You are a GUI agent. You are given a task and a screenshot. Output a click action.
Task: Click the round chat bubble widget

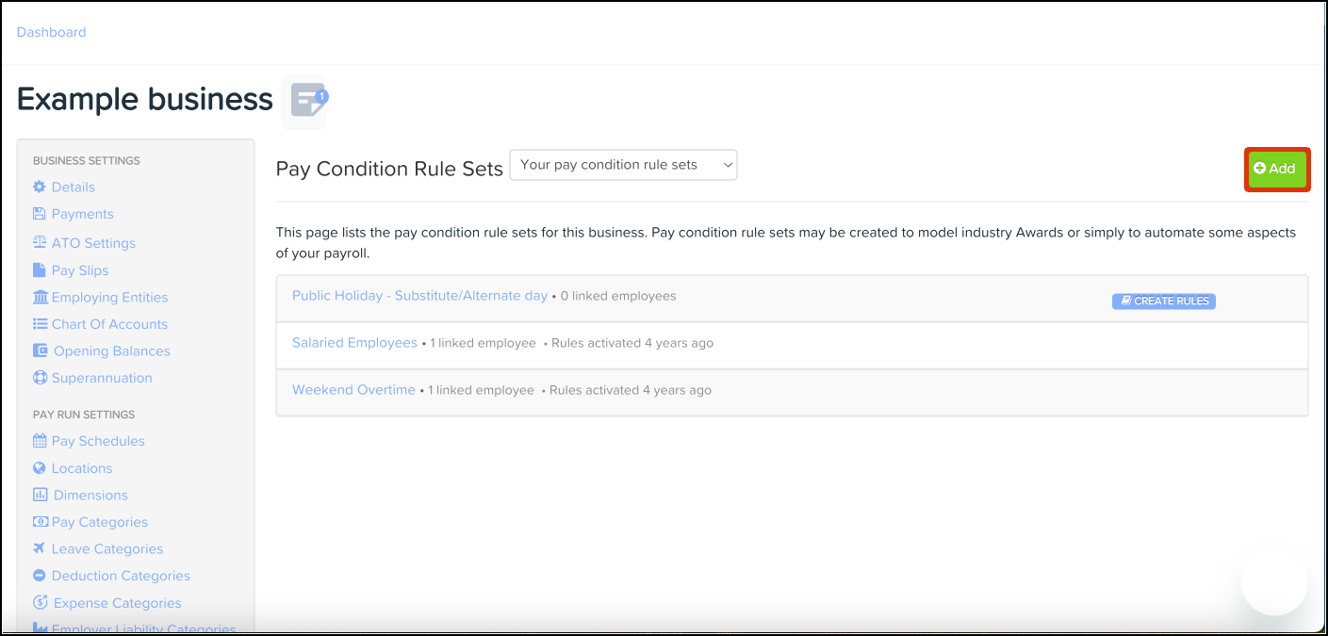coord(1273,582)
